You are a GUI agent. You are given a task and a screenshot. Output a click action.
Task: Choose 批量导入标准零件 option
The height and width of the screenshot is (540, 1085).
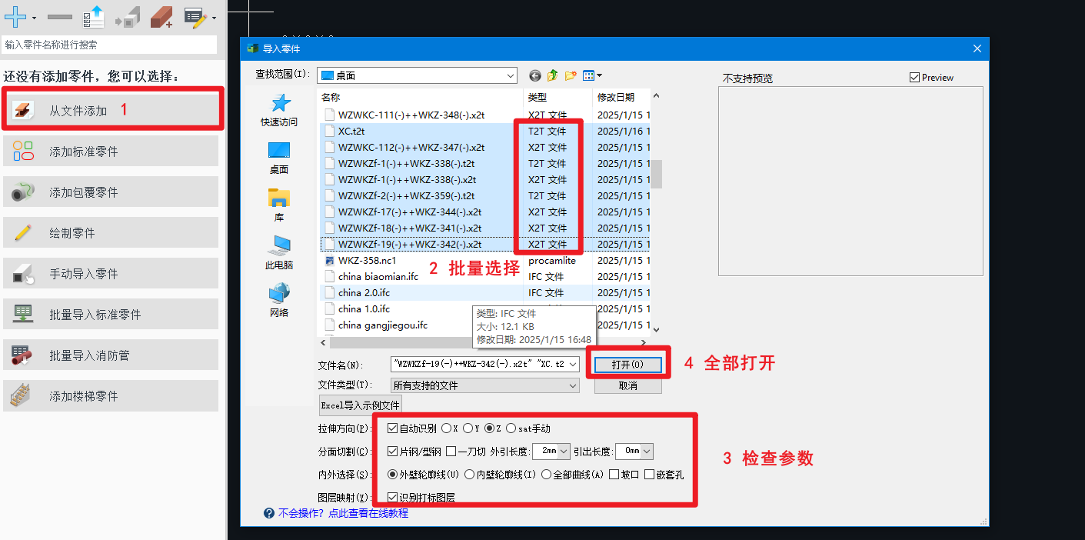click(x=111, y=315)
